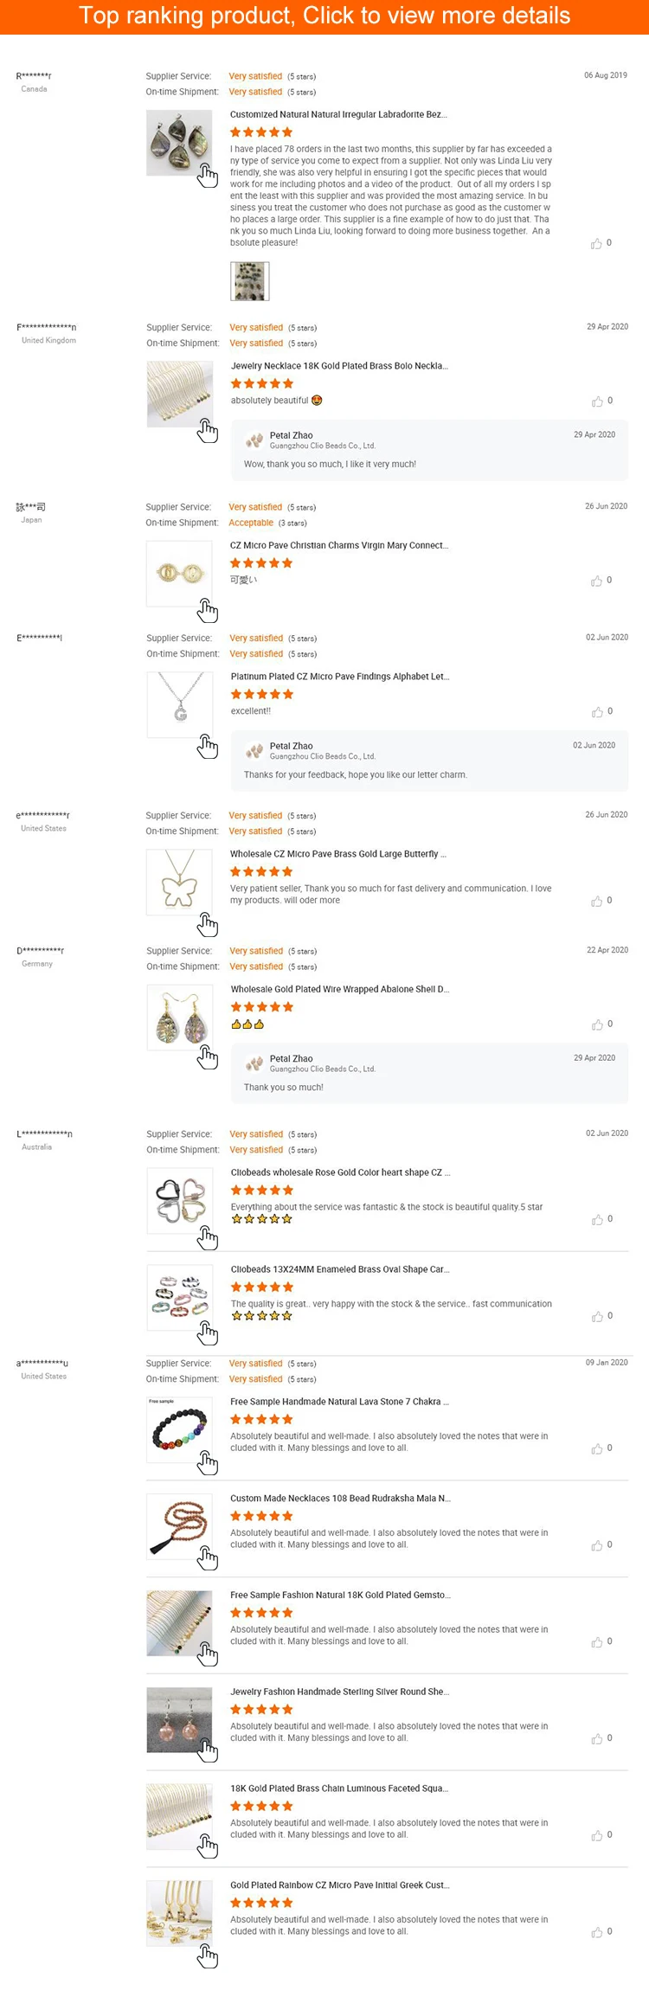View the butterfly necklace product image
Image resolution: width=649 pixels, height=1997 pixels.
click(179, 883)
